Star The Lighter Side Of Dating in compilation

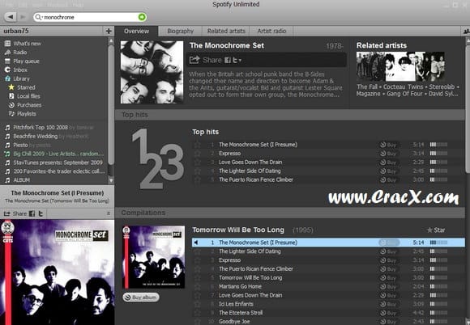coord(198,251)
